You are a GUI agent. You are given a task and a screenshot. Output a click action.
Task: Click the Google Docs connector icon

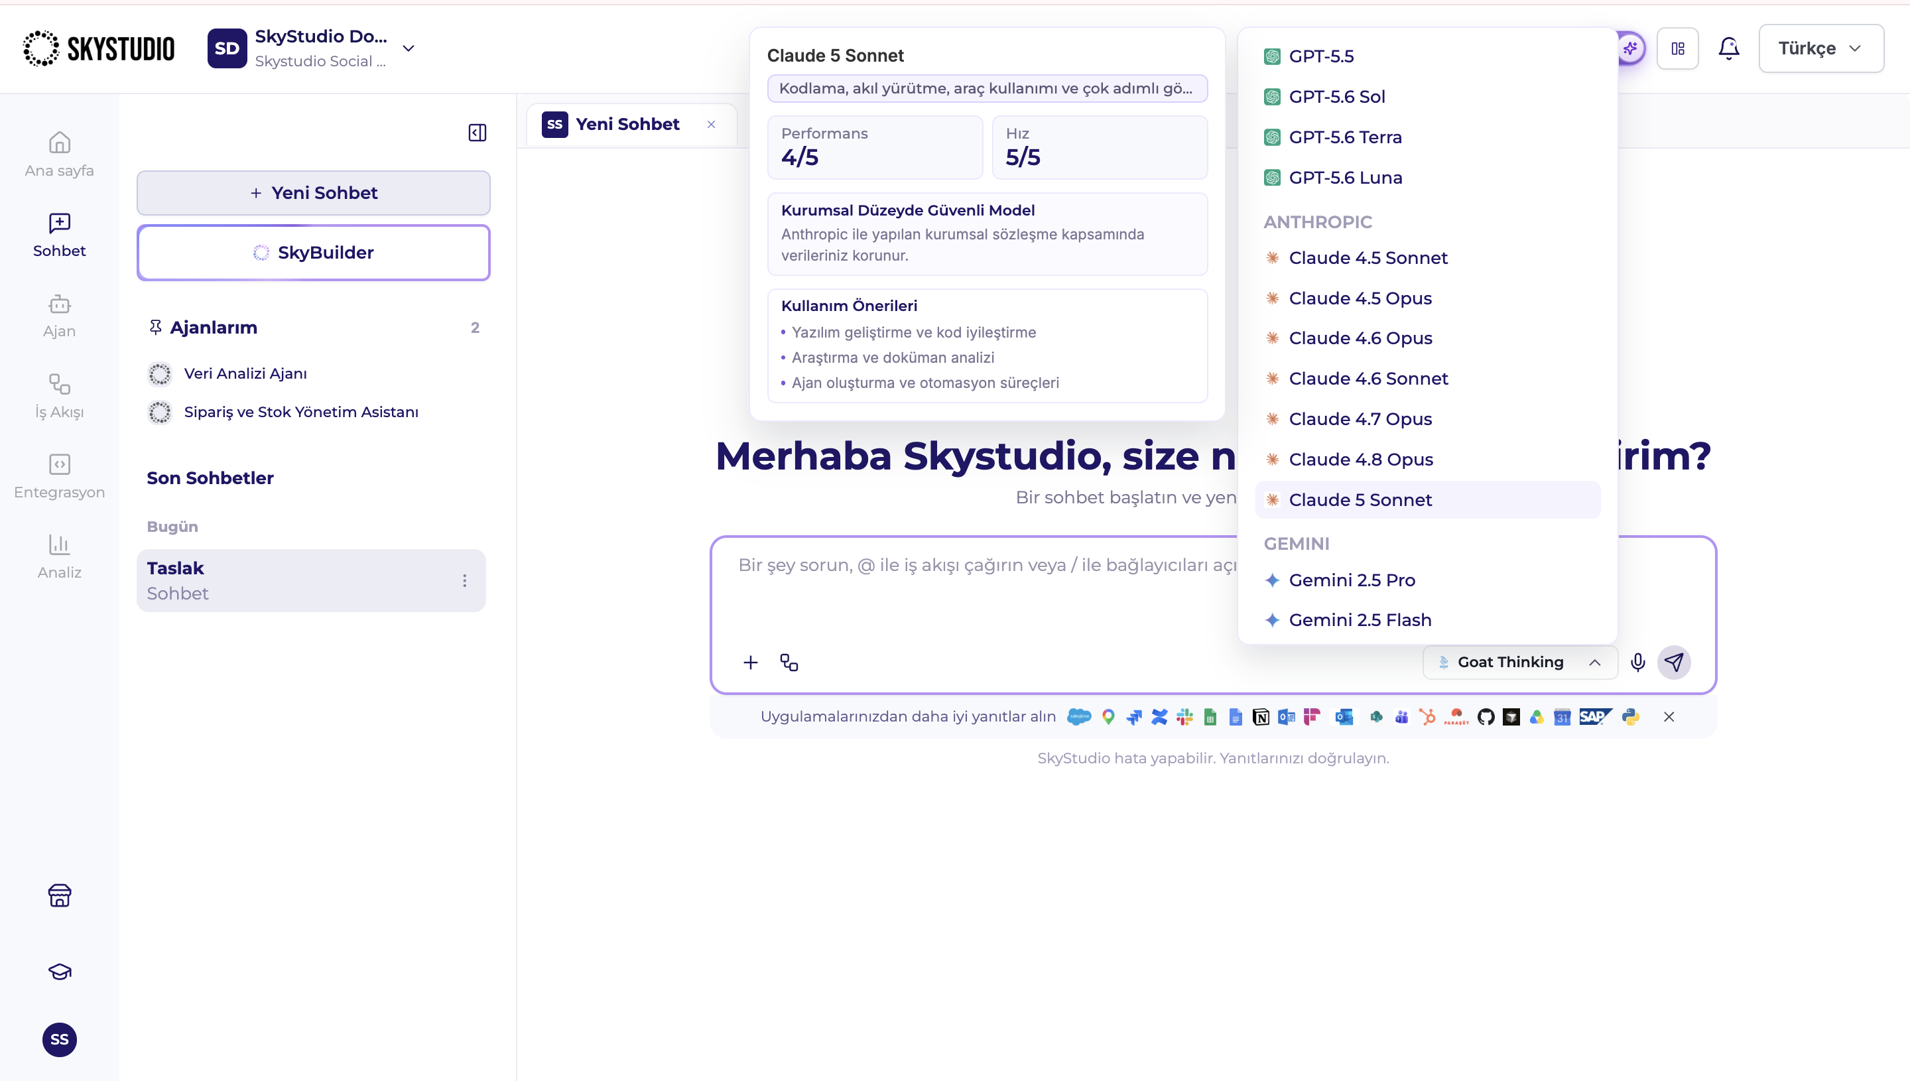1236,716
